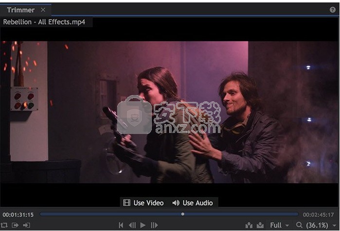Open the 36.1% zoom dropdown

321,225
